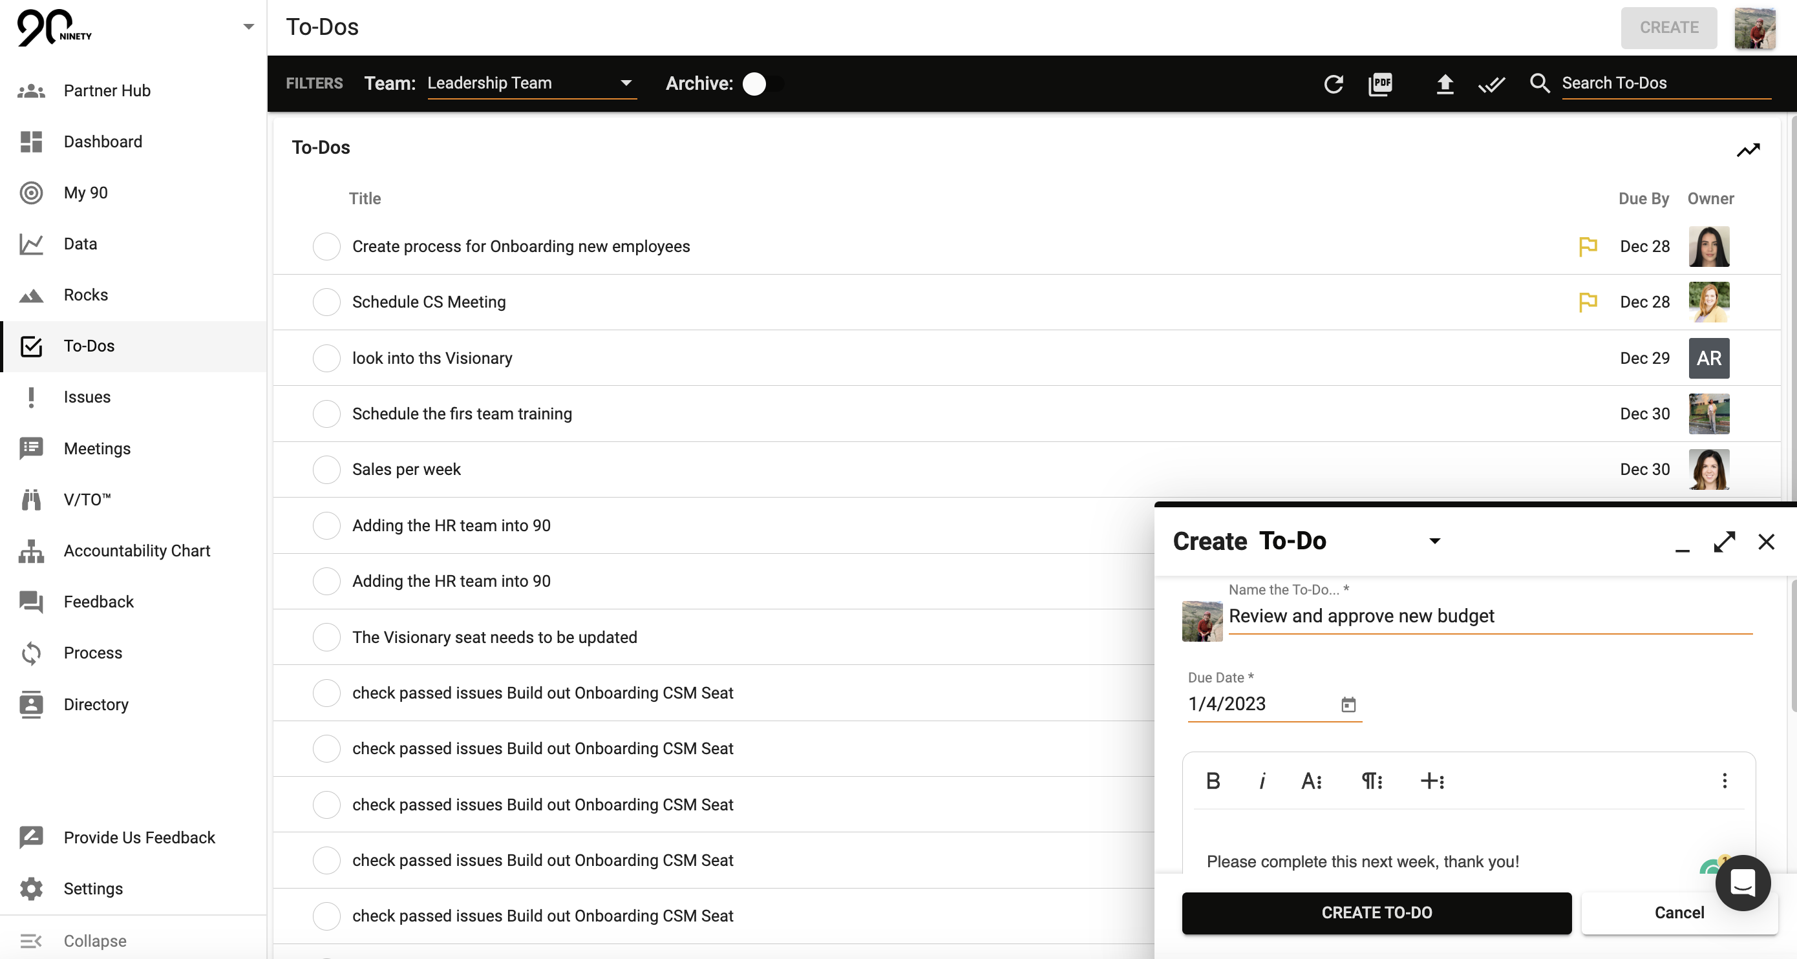Click the Search To-Dos field
Image resolution: width=1797 pixels, height=959 pixels.
click(x=1664, y=83)
